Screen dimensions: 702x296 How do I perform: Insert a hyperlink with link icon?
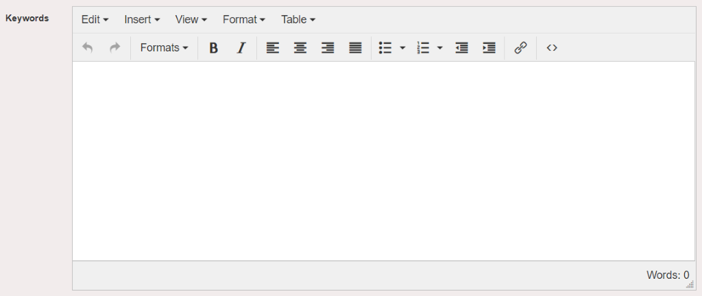tap(520, 48)
